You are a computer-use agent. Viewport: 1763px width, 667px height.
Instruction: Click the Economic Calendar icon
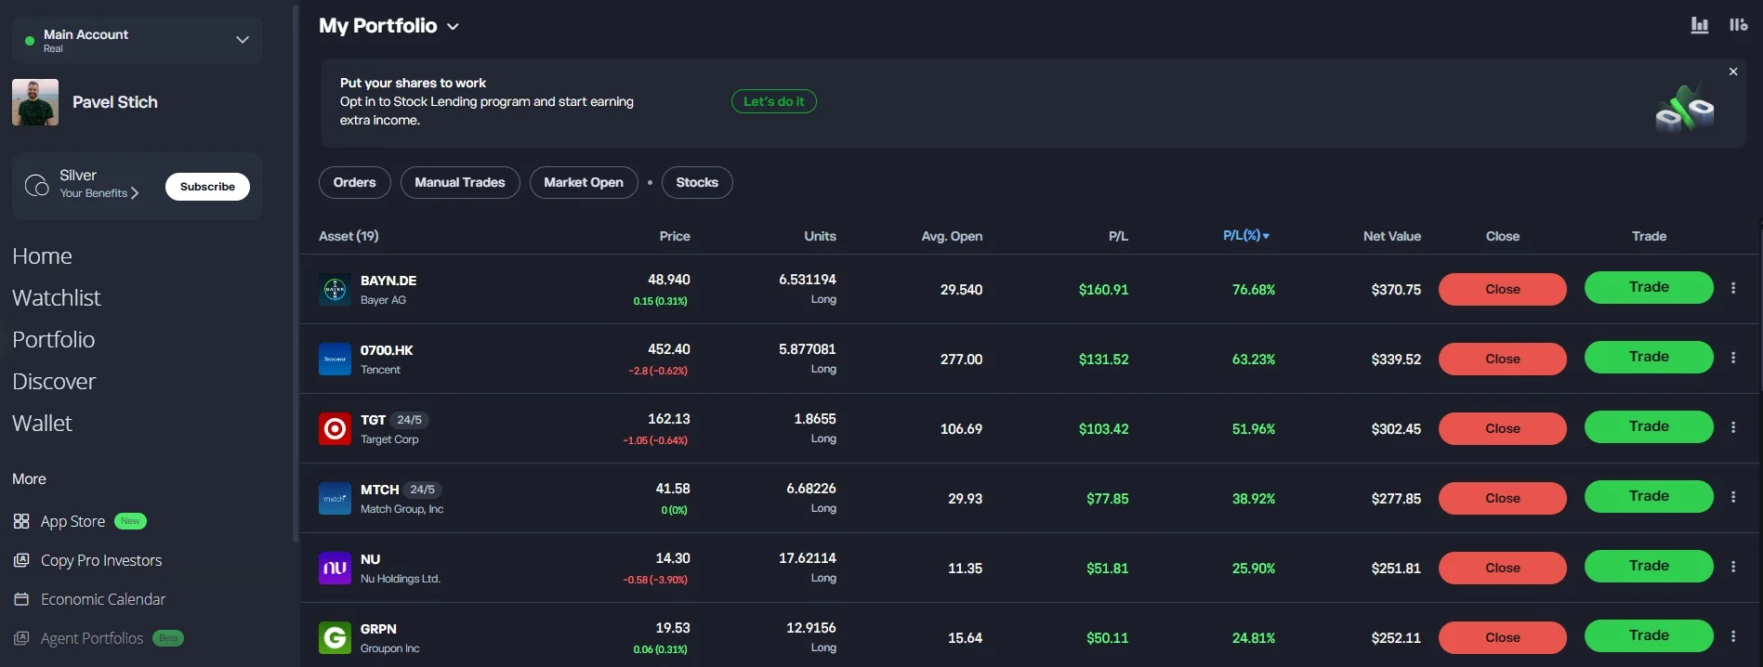[x=21, y=600]
